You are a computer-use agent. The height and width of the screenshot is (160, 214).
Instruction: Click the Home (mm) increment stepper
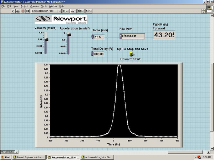click(x=93, y=36)
